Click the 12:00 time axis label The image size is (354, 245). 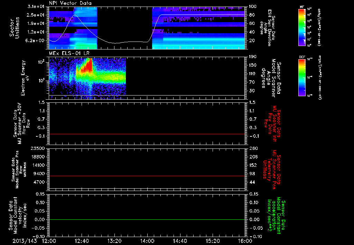[49, 241]
